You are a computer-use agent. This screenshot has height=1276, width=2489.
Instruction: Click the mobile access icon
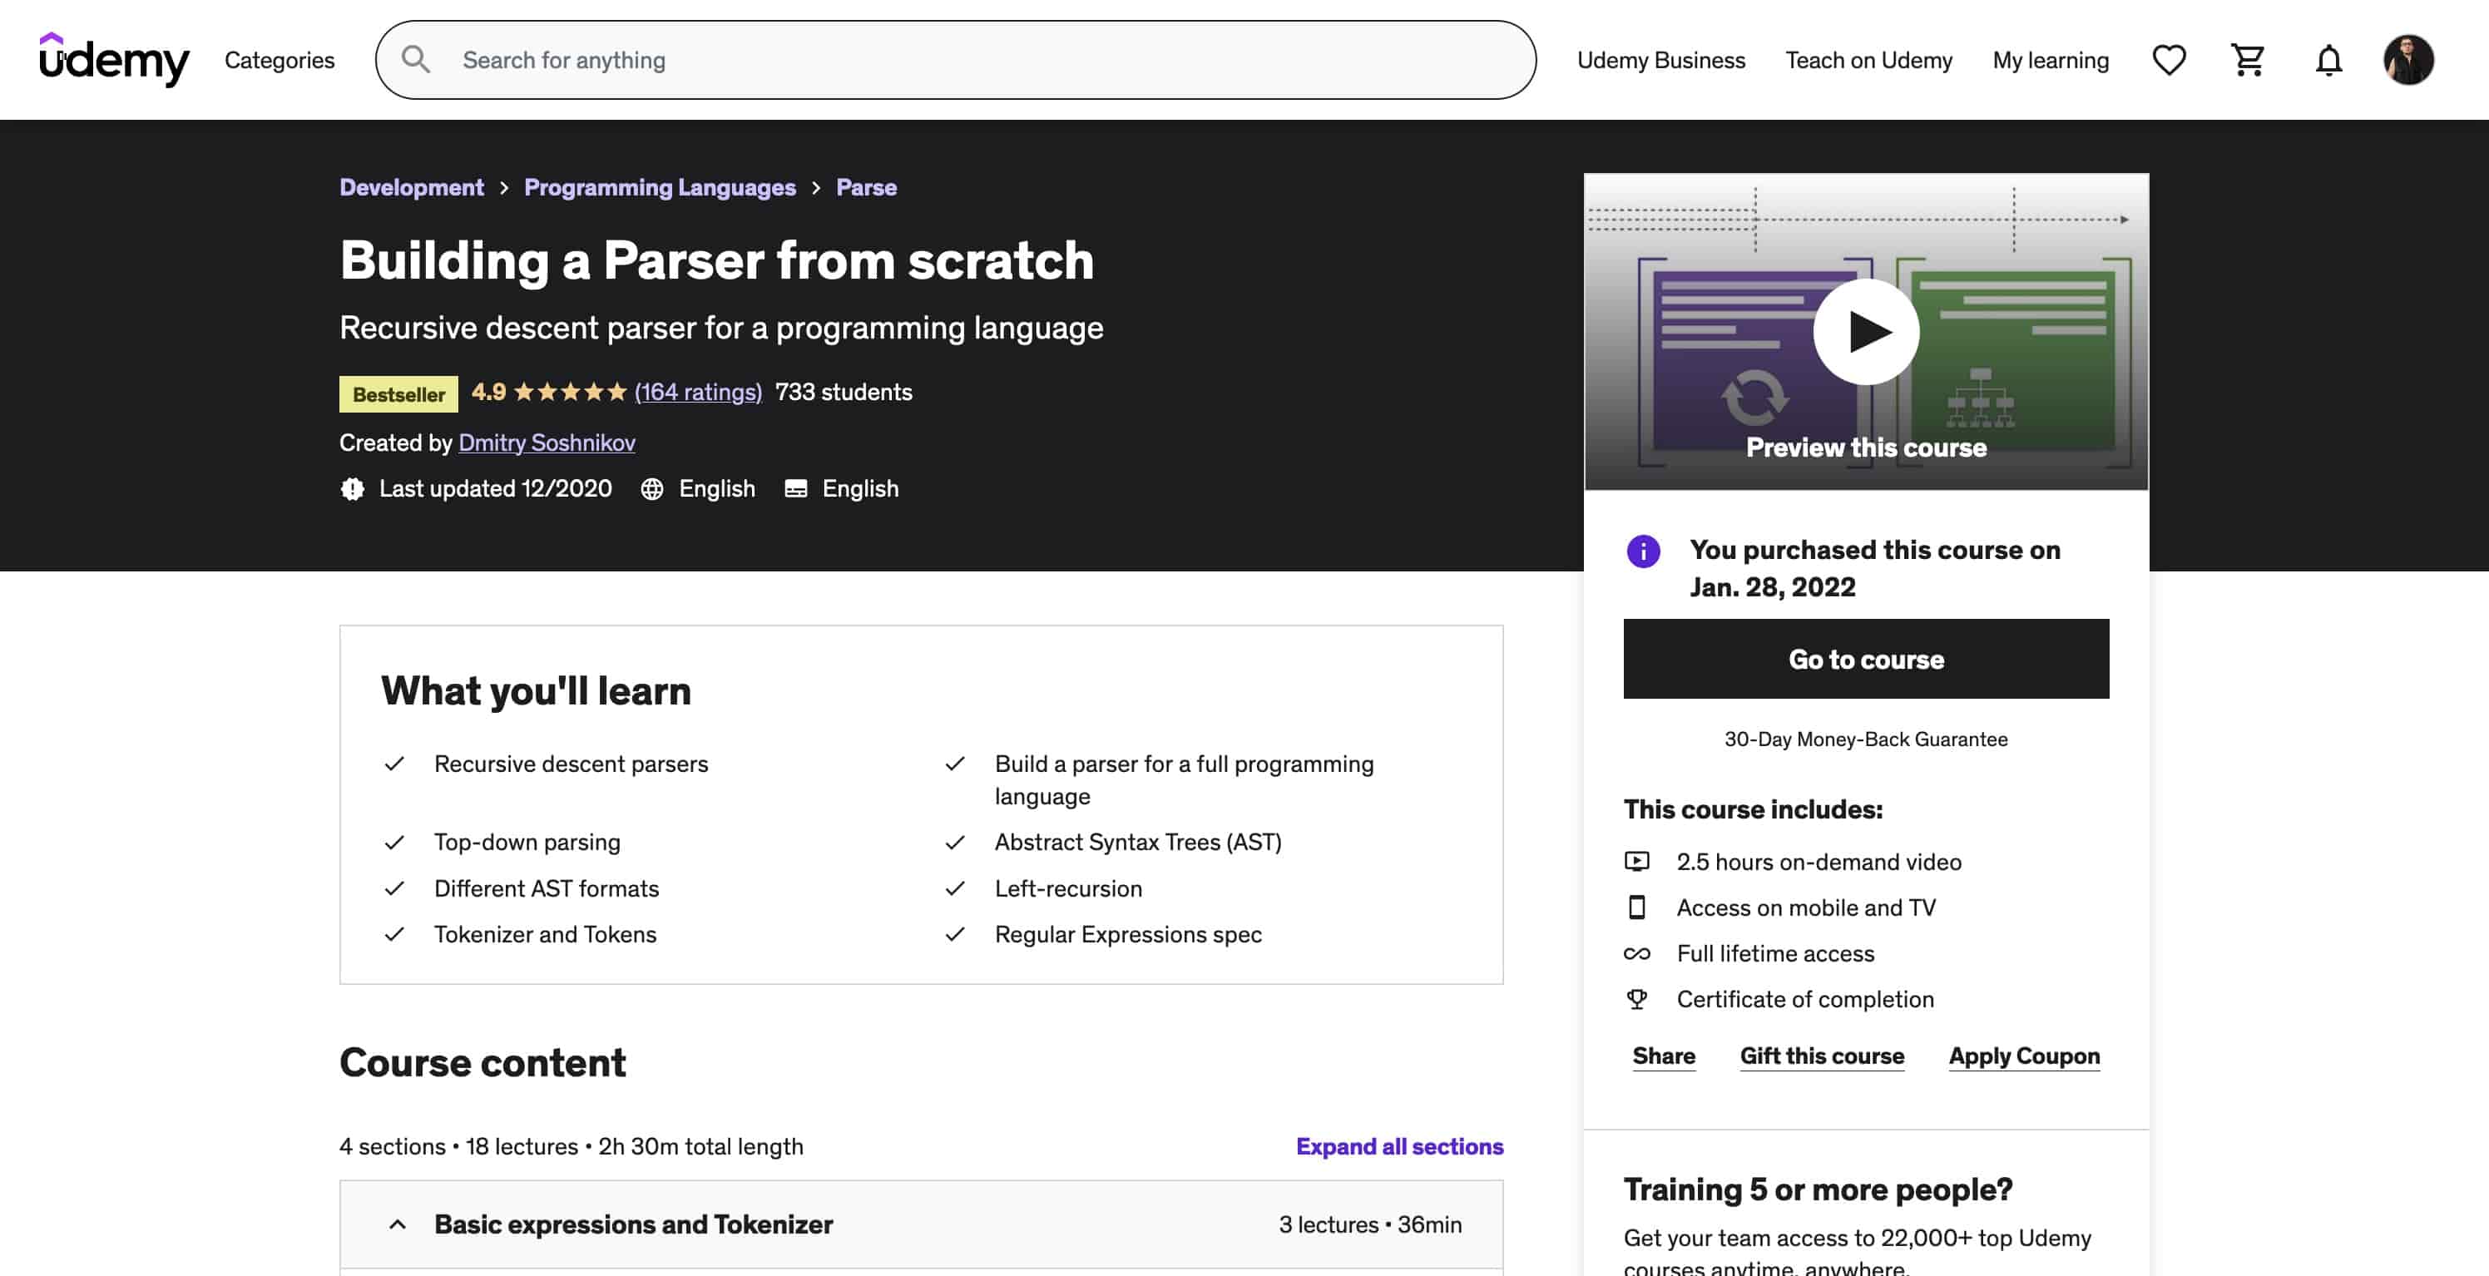(x=1637, y=907)
